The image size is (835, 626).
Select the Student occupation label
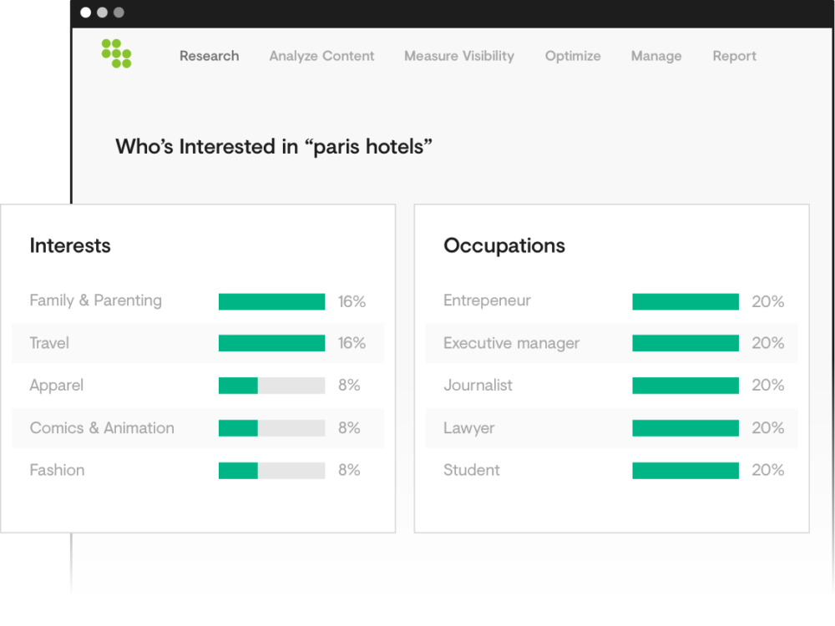pyautogui.click(x=472, y=470)
